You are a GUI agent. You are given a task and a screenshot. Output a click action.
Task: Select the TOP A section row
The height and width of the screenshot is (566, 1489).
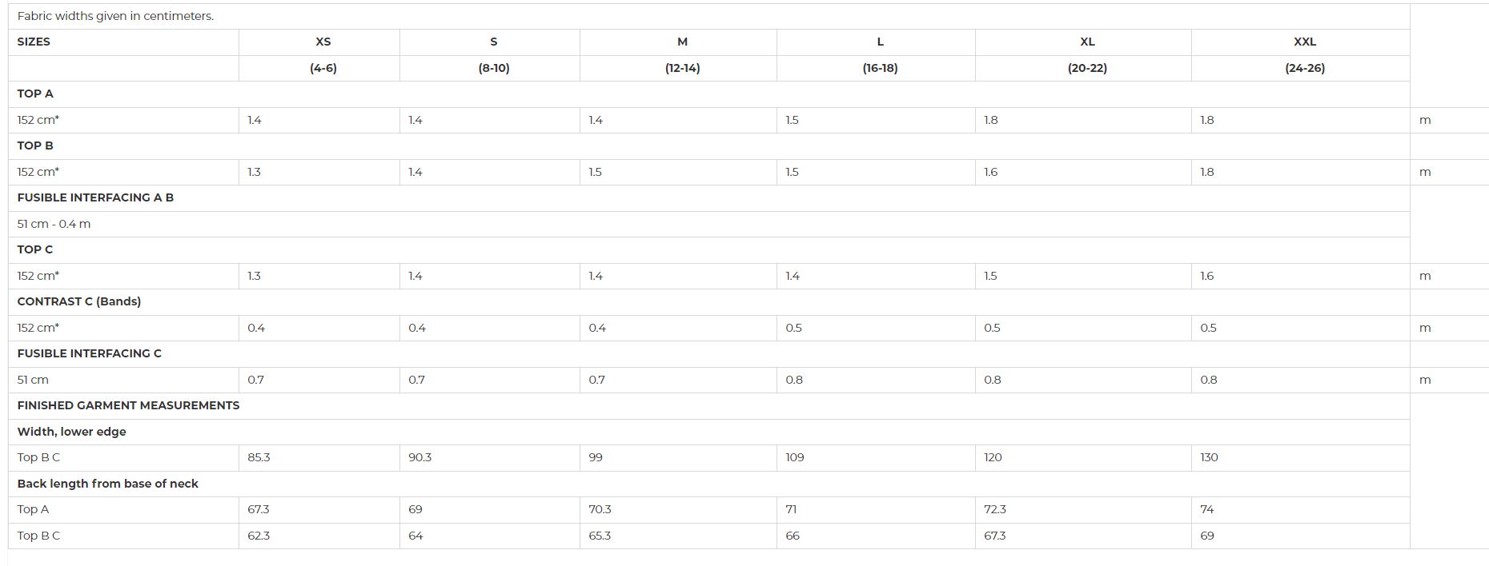click(708, 94)
